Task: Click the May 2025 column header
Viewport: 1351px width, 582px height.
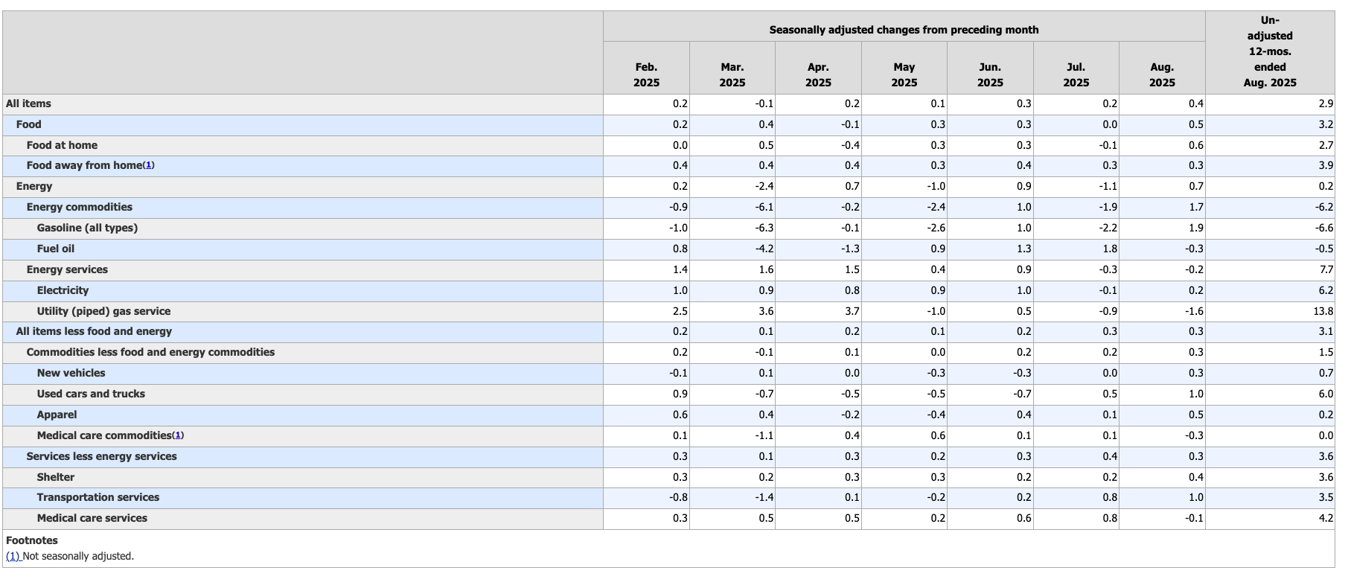Action: pos(904,74)
